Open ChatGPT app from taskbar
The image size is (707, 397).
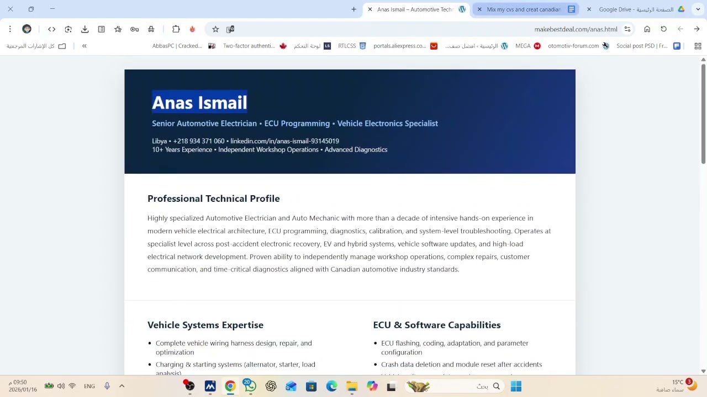[x=271, y=387]
